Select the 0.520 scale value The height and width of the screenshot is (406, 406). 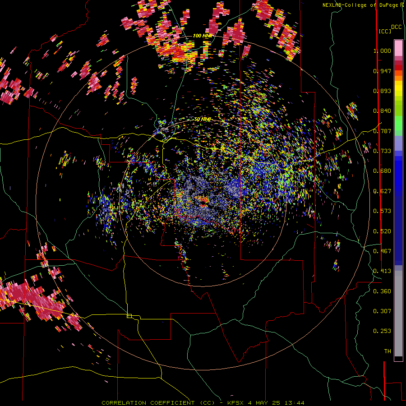point(382,231)
